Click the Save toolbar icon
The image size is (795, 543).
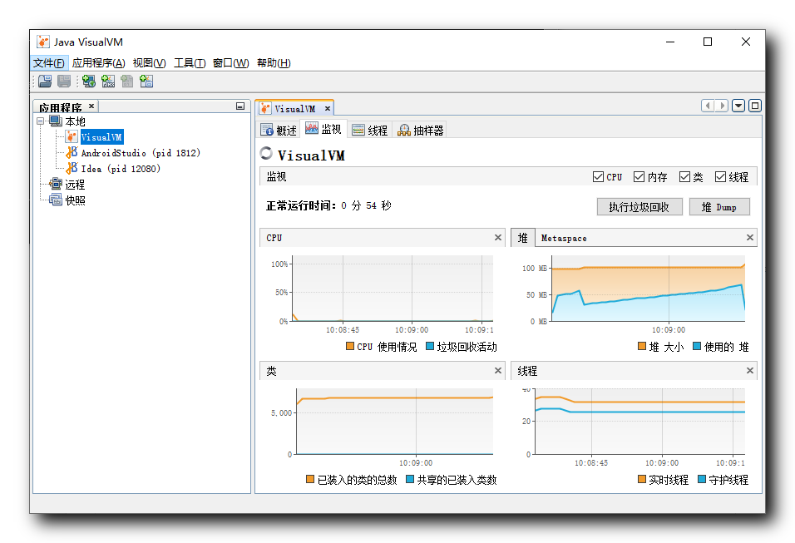[64, 81]
